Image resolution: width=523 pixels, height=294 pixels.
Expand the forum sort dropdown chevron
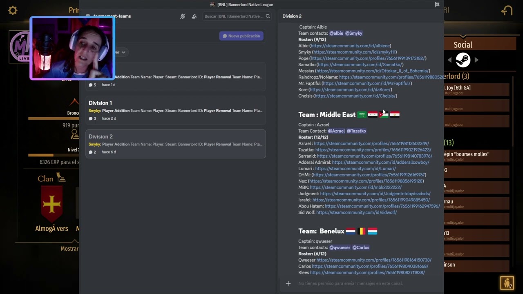point(123,52)
